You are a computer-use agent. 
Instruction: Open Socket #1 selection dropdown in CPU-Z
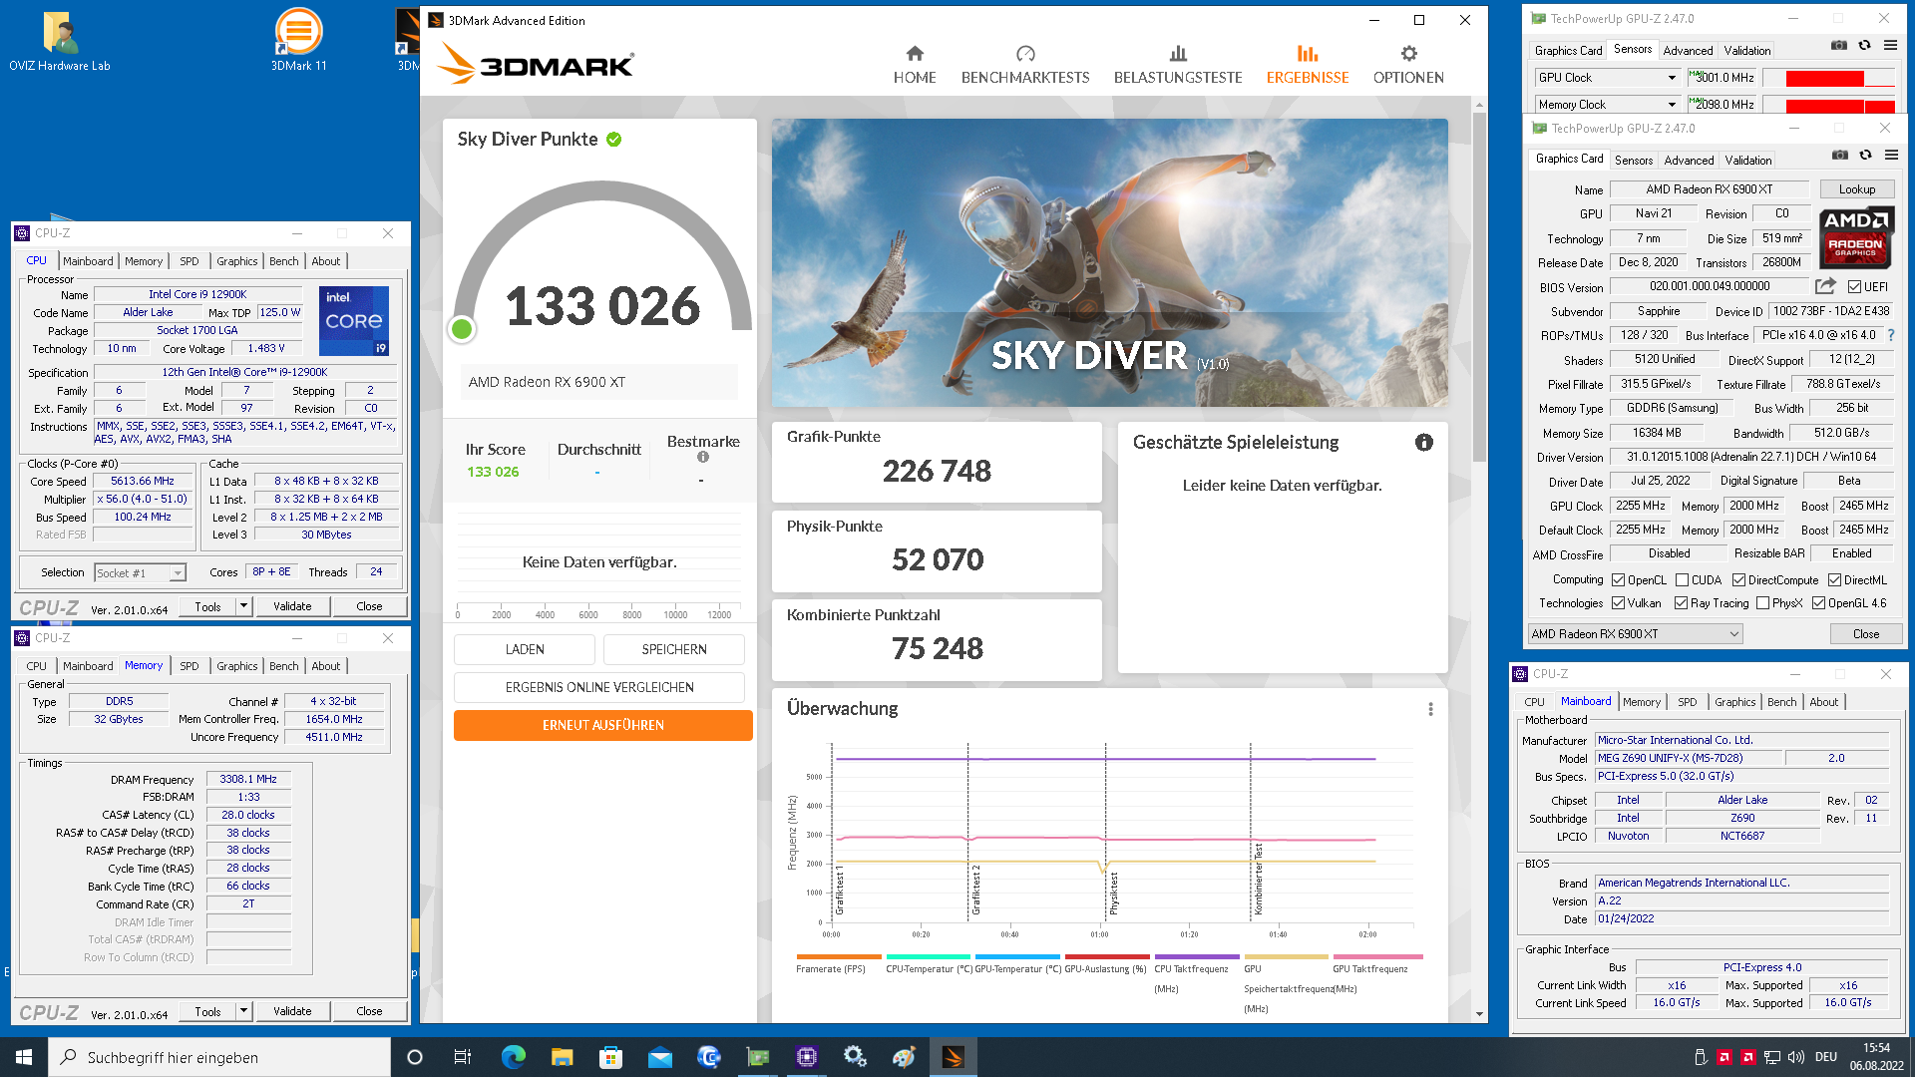click(140, 573)
